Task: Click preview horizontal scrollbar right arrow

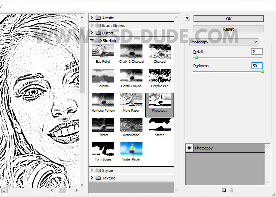Action: [76, 190]
